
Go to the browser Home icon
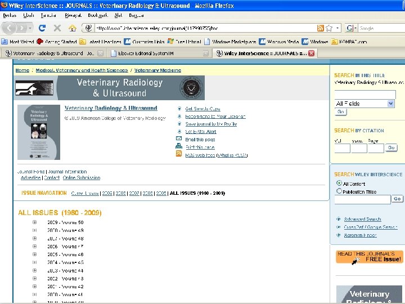pyautogui.click(x=73, y=28)
